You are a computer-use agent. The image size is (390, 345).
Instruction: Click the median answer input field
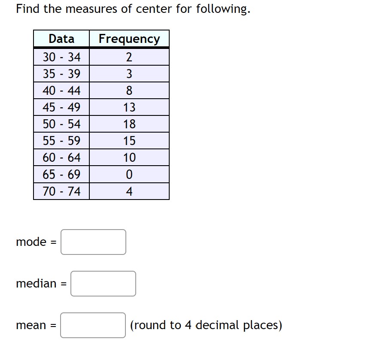pyautogui.click(x=103, y=283)
